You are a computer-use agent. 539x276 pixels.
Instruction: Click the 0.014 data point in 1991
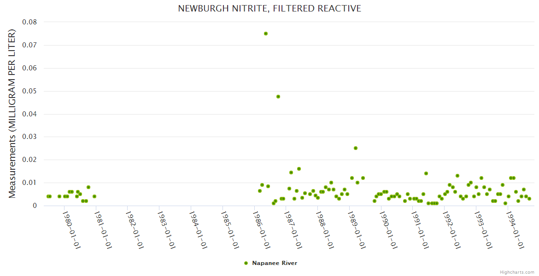click(x=426, y=173)
